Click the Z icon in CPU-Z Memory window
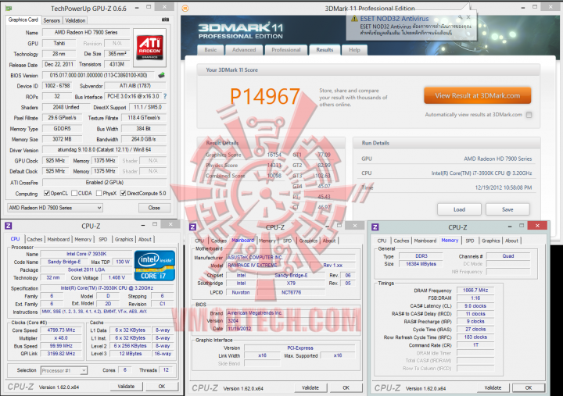This screenshot has height=396, width=563. (x=375, y=227)
